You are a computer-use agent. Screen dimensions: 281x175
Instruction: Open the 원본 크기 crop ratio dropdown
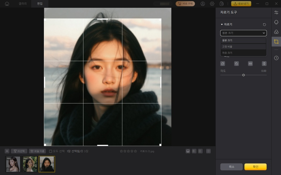(x=243, y=33)
